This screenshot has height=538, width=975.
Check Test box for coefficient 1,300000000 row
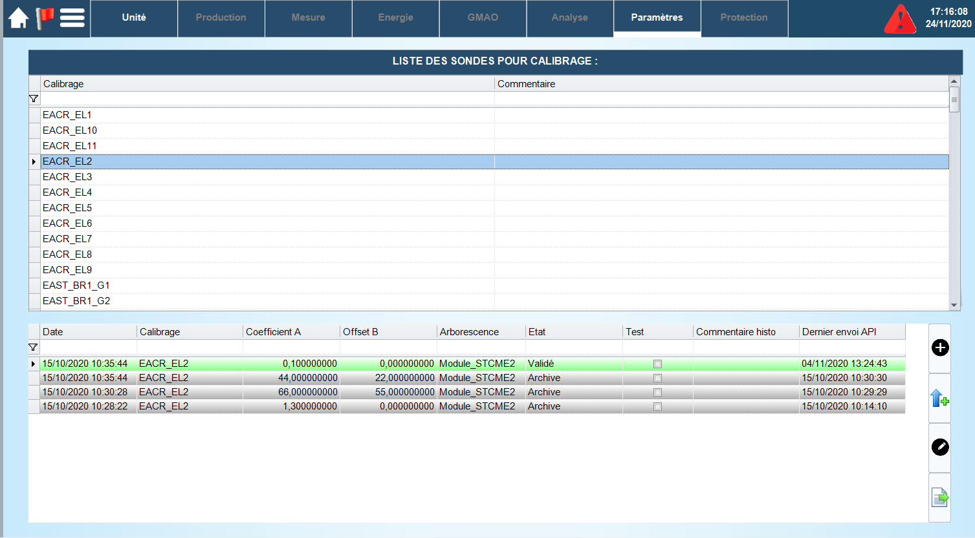tap(657, 407)
